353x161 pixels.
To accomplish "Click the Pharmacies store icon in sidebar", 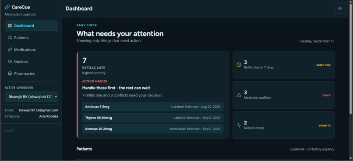I will click(10, 74).
